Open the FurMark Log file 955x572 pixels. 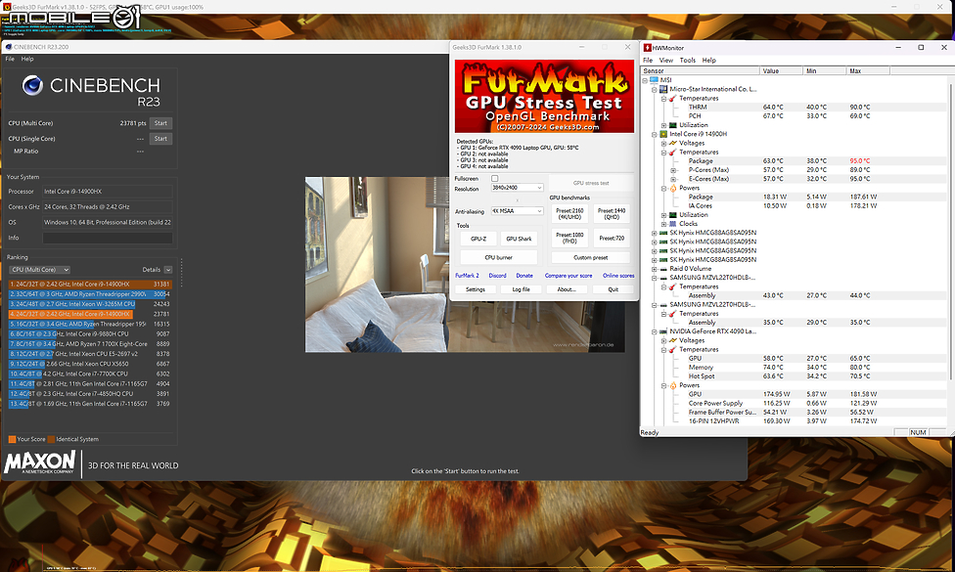tap(522, 289)
